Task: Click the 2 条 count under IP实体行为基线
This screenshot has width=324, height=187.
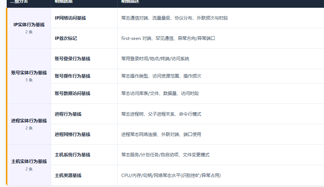Action: (29, 32)
